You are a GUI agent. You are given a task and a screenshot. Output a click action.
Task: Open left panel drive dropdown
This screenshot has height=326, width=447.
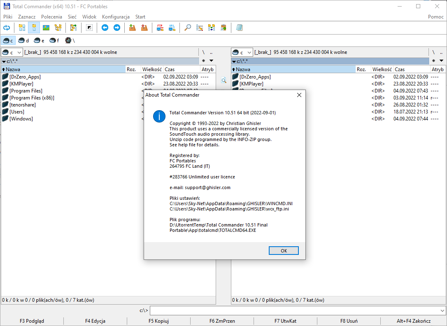tap(12, 52)
